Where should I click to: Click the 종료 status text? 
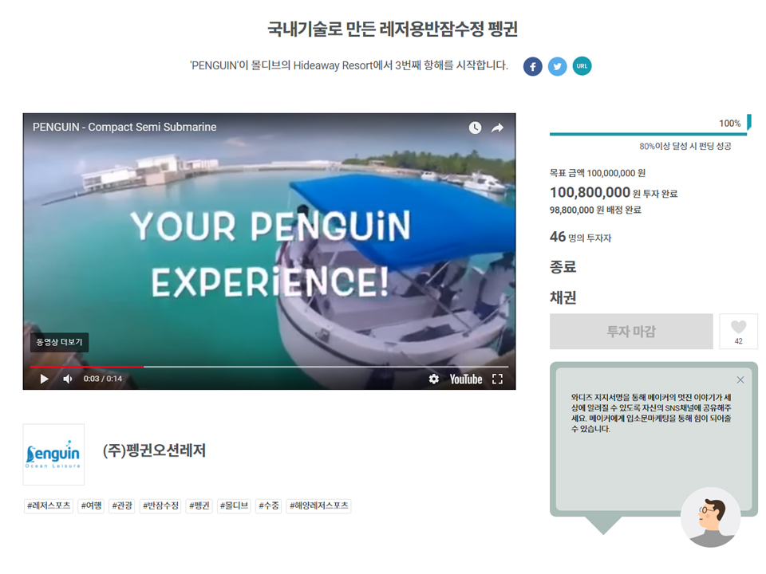coord(563,266)
